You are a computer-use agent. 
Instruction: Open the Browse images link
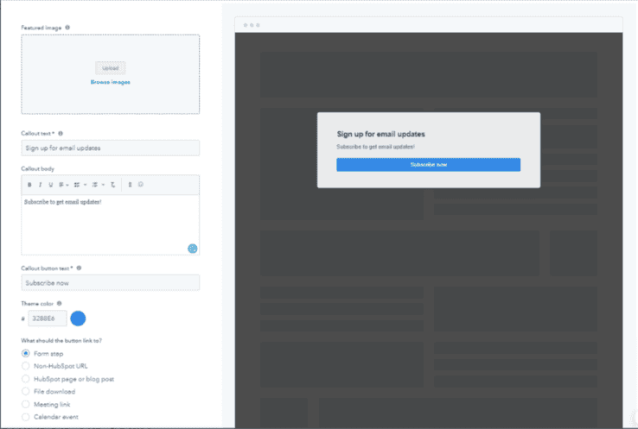pos(111,82)
